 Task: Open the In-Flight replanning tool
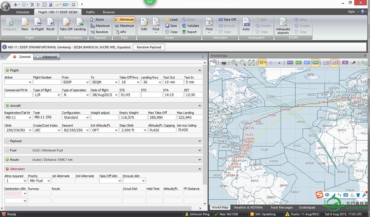[x=38, y=25]
